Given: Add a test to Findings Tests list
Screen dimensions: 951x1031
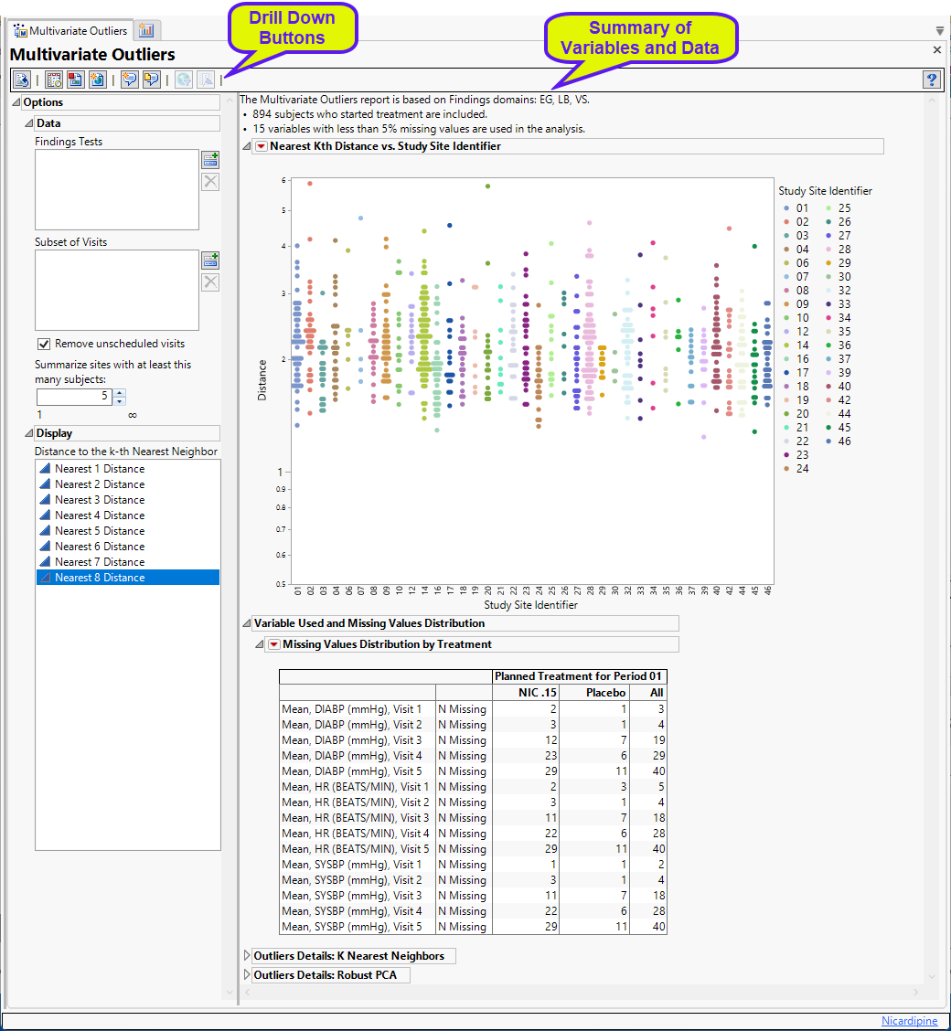Looking at the screenshot, I should point(210,160).
